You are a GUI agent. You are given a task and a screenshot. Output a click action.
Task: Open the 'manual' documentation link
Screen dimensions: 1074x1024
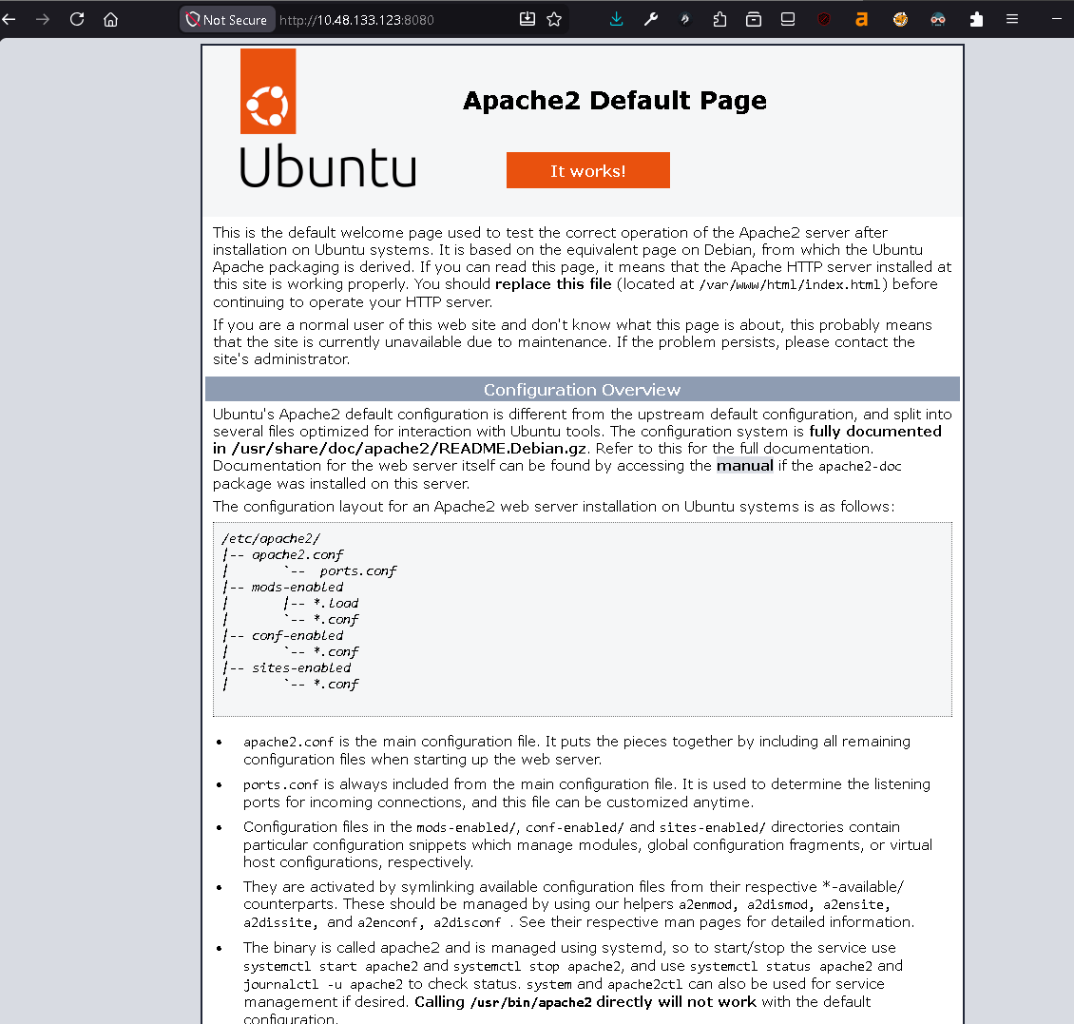[744, 465]
